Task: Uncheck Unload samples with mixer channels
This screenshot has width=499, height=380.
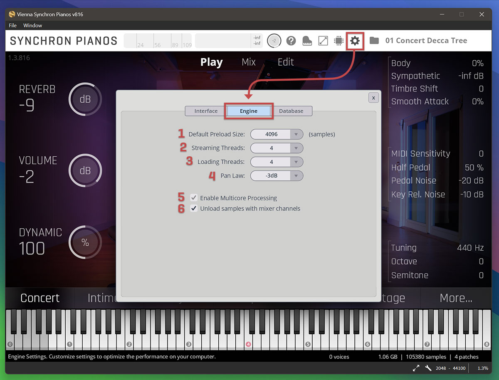Action: [x=194, y=208]
